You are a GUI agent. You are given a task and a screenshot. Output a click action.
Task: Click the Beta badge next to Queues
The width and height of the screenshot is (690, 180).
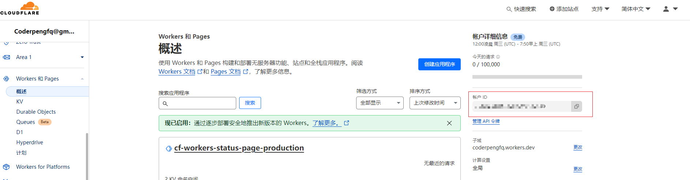tap(45, 122)
